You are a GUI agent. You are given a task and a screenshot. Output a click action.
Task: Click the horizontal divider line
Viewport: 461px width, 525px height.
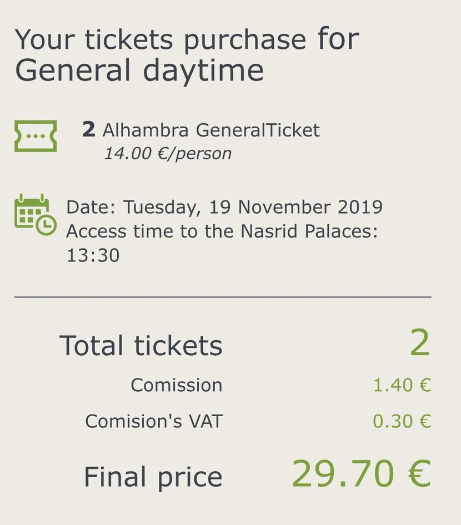click(x=223, y=297)
